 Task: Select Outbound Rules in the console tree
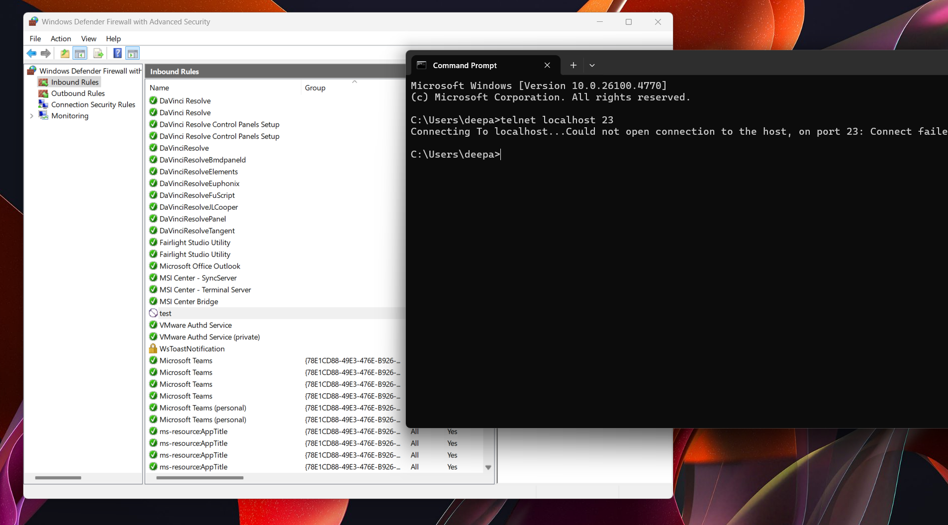(x=78, y=93)
